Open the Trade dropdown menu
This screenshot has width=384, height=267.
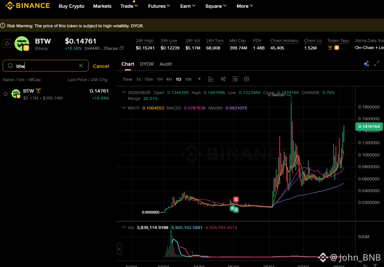pyautogui.click(x=129, y=6)
